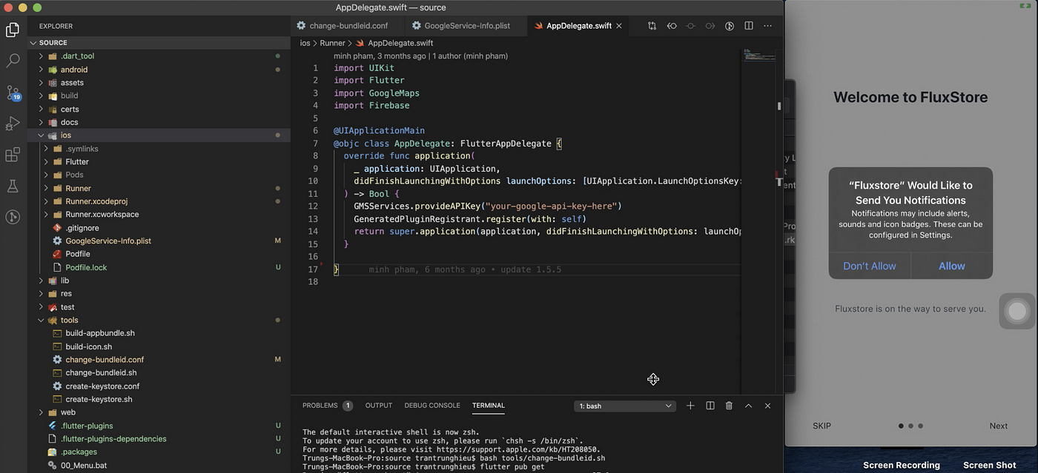The width and height of the screenshot is (1038, 473).
Task: Switch to the change-bundleid.conf editor tab
Action: (x=348, y=26)
